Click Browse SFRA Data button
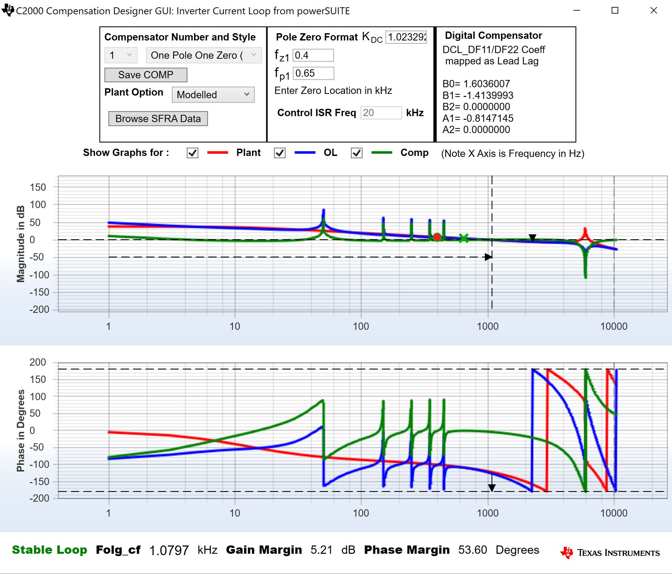The height and width of the screenshot is (574, 672). click(x=158, y=118)
